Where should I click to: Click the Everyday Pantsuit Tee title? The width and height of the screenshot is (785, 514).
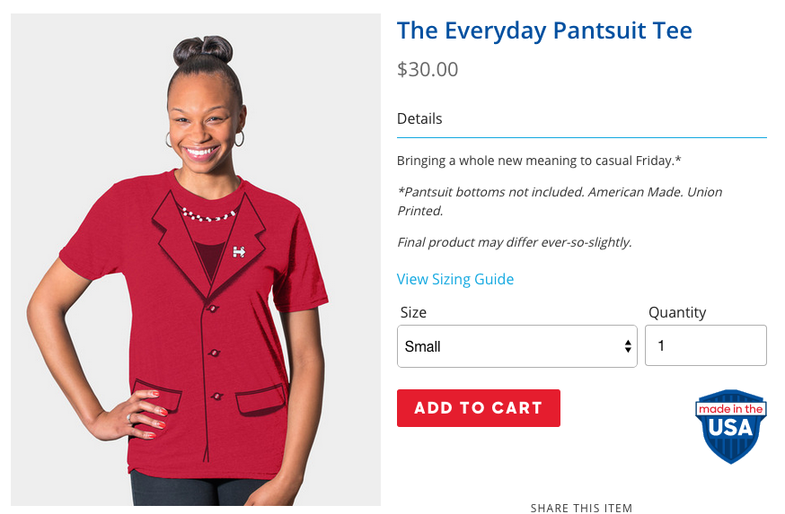tap(544, 30)
